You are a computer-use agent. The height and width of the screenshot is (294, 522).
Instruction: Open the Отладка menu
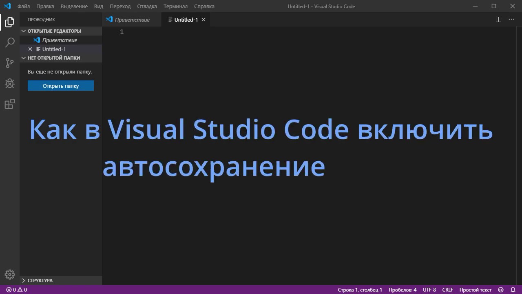147,6
